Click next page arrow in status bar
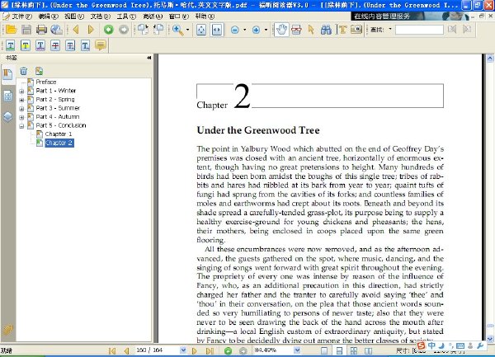The image size is (495, 357). 195,350
